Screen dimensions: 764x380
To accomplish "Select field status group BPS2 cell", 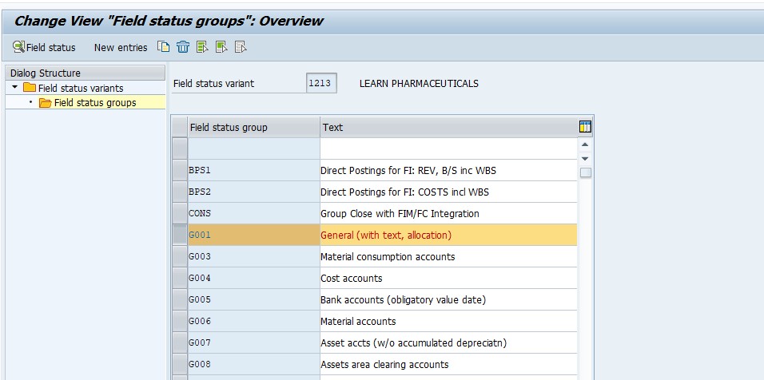I will point(254,192).
